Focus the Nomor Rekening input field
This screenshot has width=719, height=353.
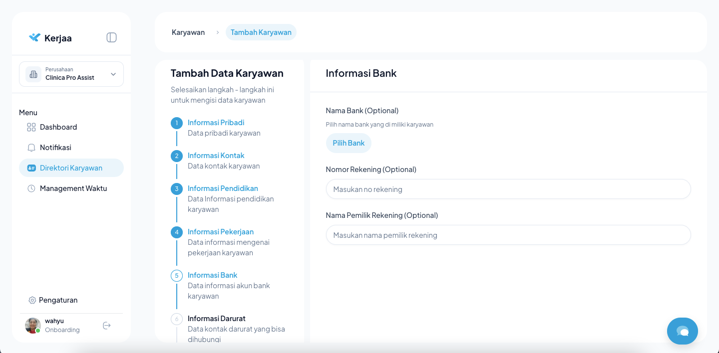coord(508,189)
